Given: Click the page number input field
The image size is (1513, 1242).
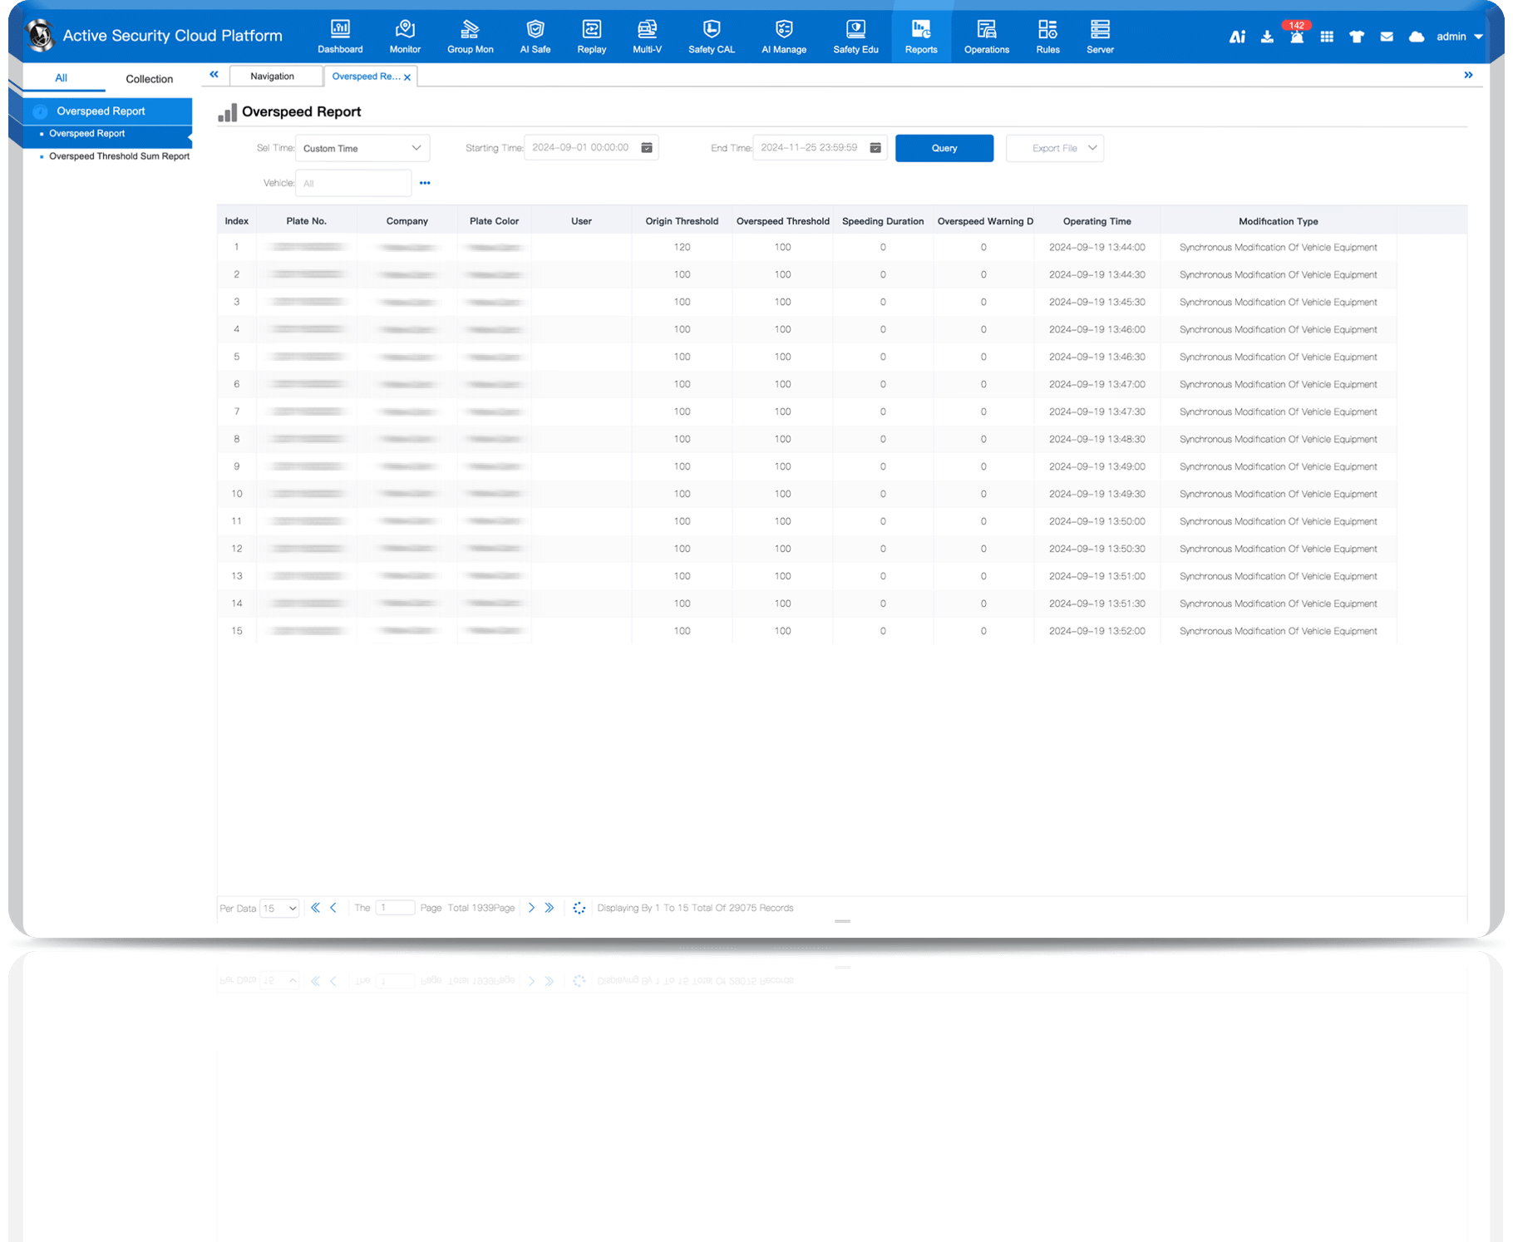Looking at the screenshot, I should pos(395,908).
